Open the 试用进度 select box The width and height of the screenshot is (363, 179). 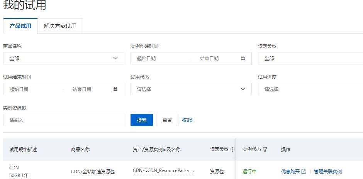[x=310, y=89]
